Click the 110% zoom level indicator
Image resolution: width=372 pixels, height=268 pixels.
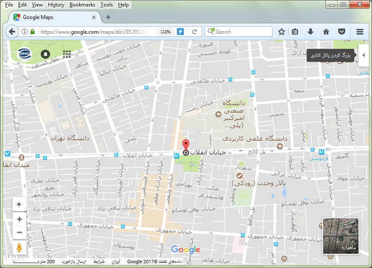(165, 32)
